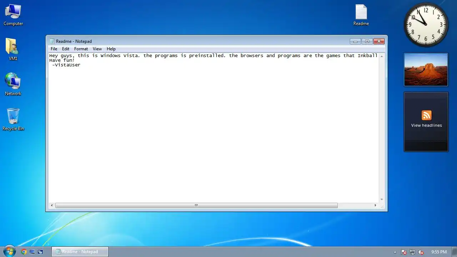Select the Recycle Bin icon
The height and width of the screenshot is (257, 457).
[13, 119]
